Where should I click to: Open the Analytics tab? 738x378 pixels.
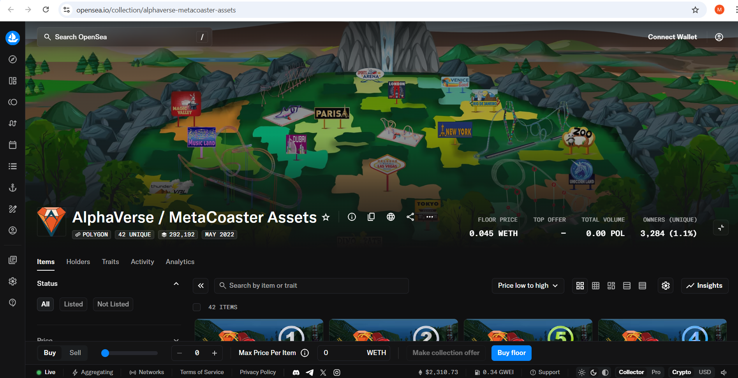click(x=180, y=262)
